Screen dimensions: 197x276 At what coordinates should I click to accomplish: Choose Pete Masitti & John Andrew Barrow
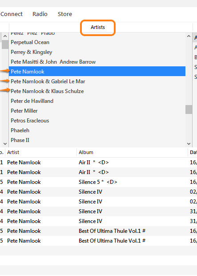click(97, 62)
